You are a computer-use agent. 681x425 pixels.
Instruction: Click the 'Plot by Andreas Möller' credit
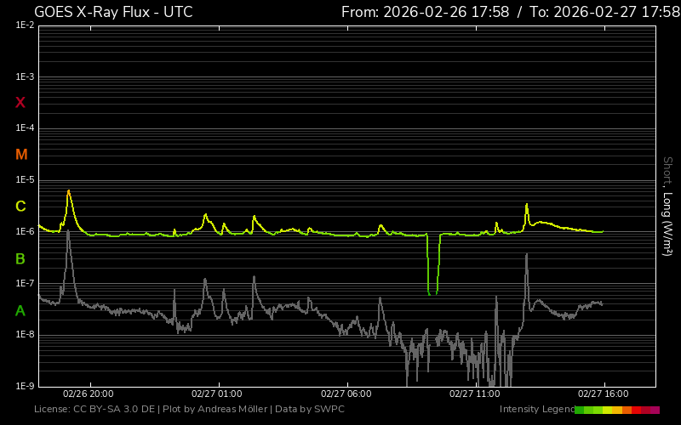click(215, 409)
